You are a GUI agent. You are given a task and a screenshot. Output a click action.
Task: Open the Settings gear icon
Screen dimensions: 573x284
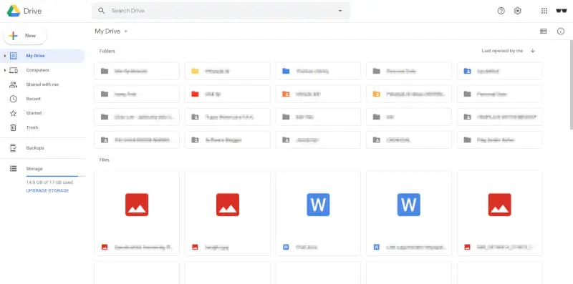tap(517, 11)
